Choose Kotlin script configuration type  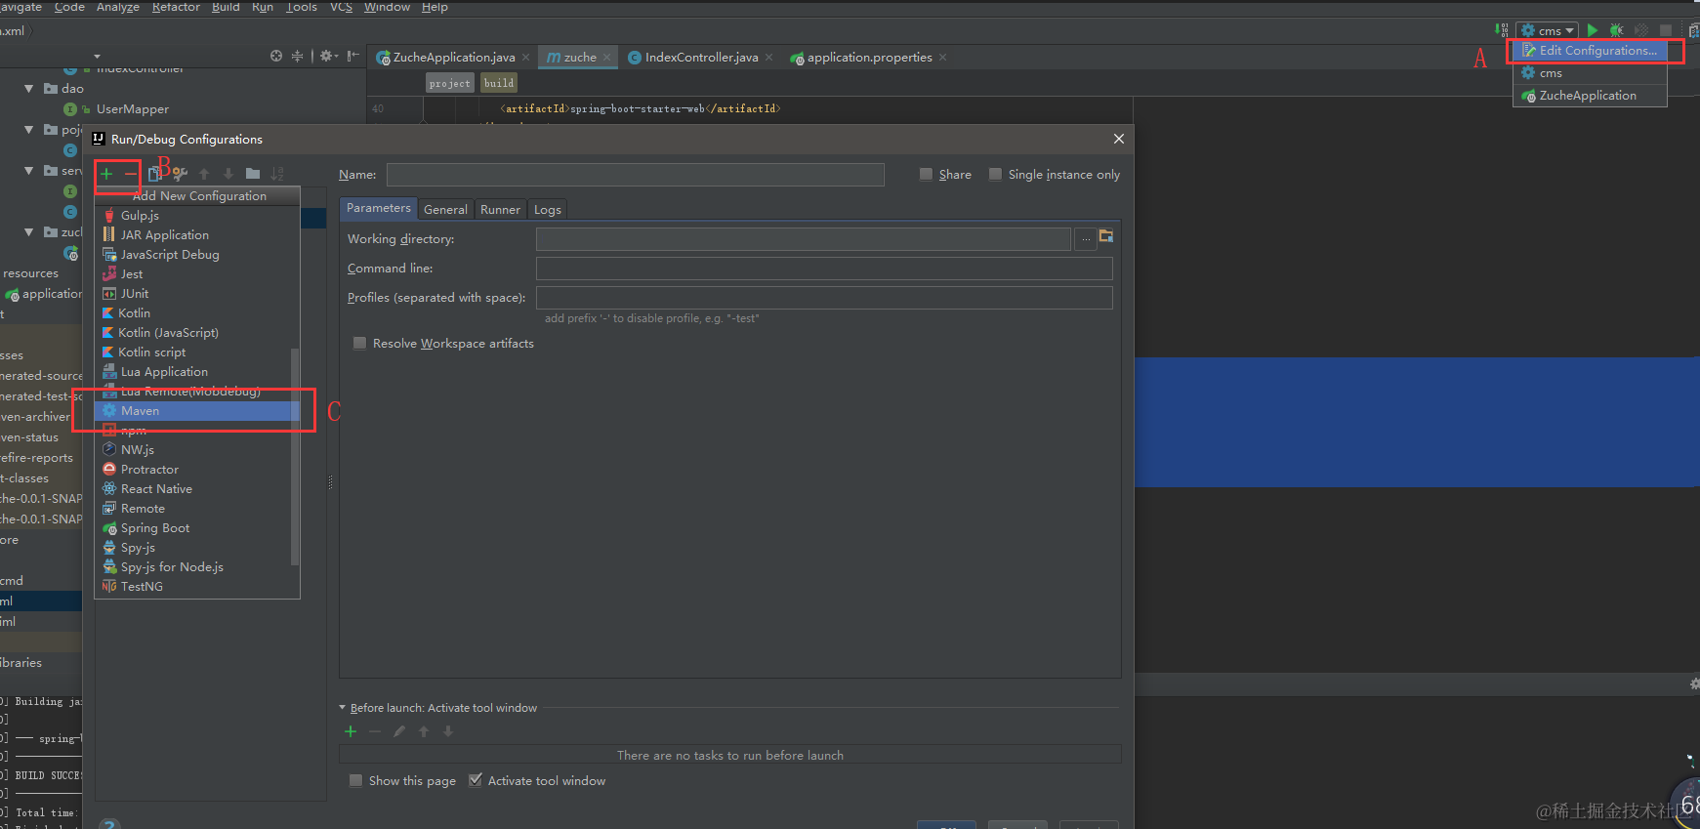[x=196, y=352]
